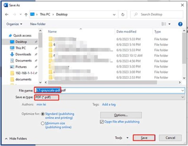The image size is (188, 146).
Task: Go up one folder level
Action: (26, 15)
